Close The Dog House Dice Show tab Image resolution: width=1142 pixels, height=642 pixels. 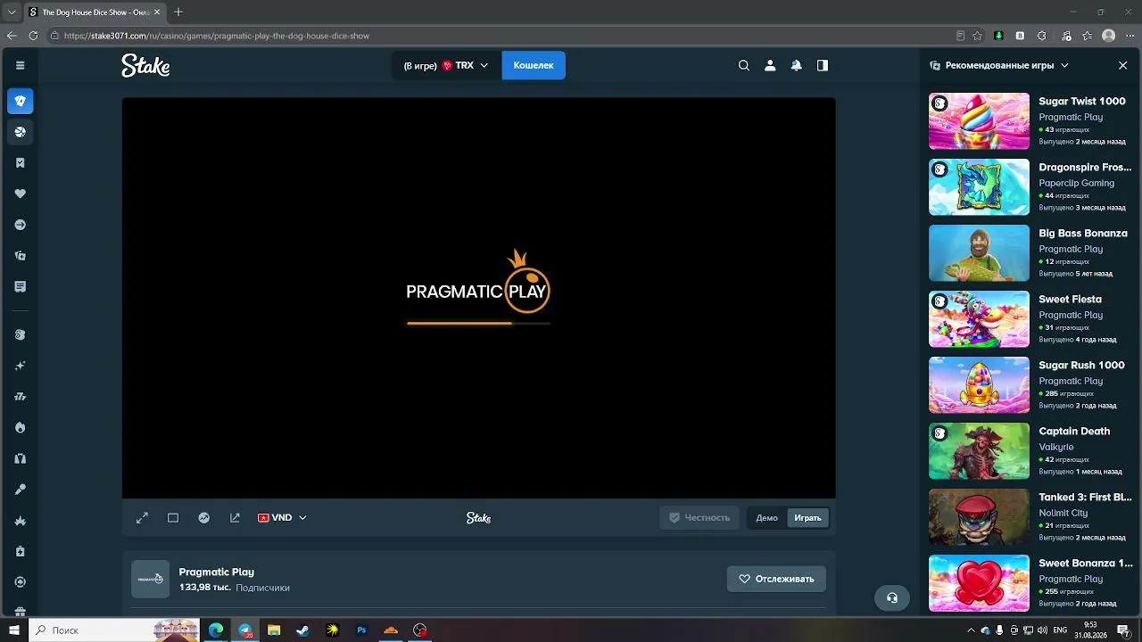pyautogui.click(x=157, y=12)
